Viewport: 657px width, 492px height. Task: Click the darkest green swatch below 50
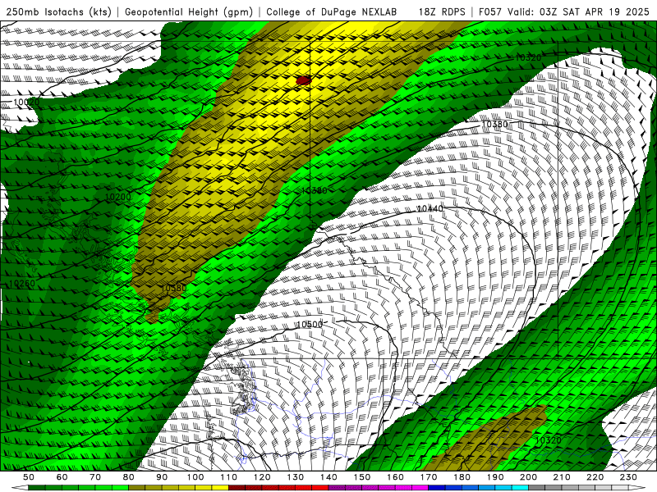tap(37, 488)
